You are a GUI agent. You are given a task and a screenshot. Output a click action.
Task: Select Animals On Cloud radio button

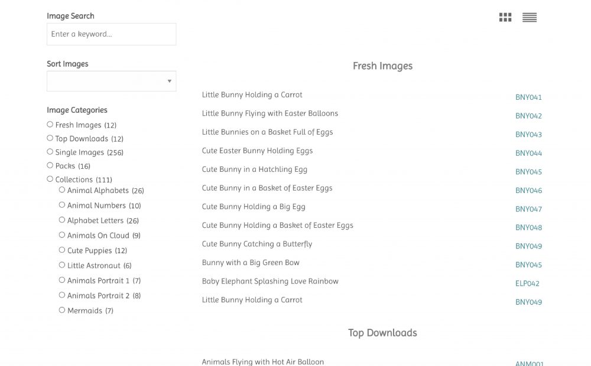click(x=62, y=235)
